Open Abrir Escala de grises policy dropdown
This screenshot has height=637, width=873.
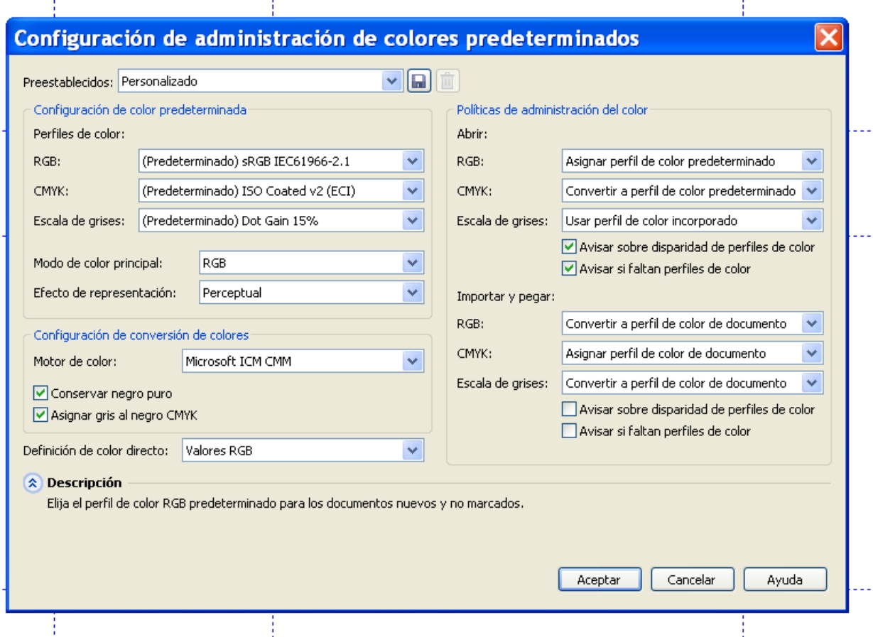tap(693, 220)
